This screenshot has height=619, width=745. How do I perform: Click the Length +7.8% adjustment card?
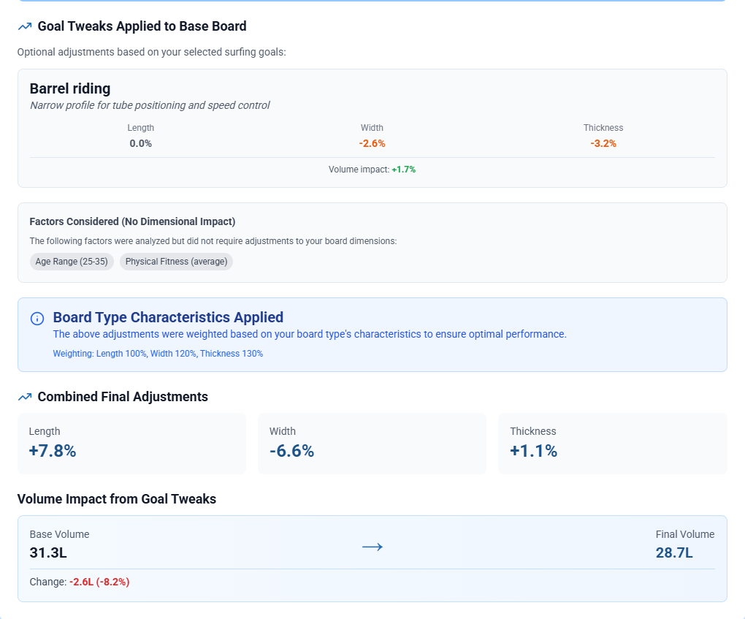(x=131, y=443)
